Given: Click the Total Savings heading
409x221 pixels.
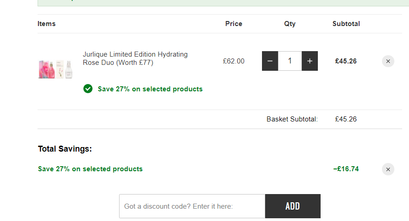Looking at the screenshot, I should (65, 149).
